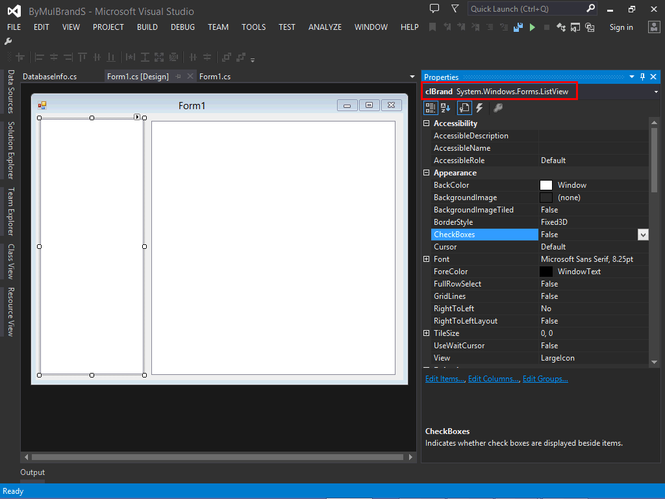Toggle Alphabetical sort in Properties panel
Viewport: 665px width, 499px height.
[445, 109]
